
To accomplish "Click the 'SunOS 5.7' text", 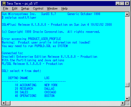I will (x=49, y=14).
